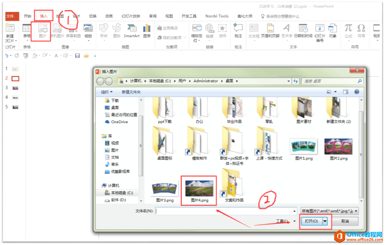The height and width of the screenshot is (245, 385).
Task: Click the 搜索 桌面 search box
Action: coord(332,81)
